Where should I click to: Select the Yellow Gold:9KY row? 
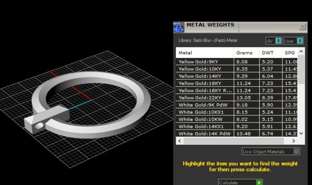(237, 62)
